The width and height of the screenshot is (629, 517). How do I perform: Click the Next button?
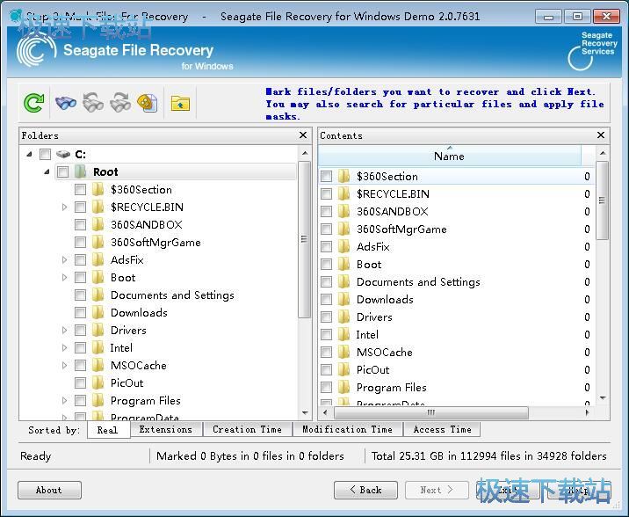[437, 490]
